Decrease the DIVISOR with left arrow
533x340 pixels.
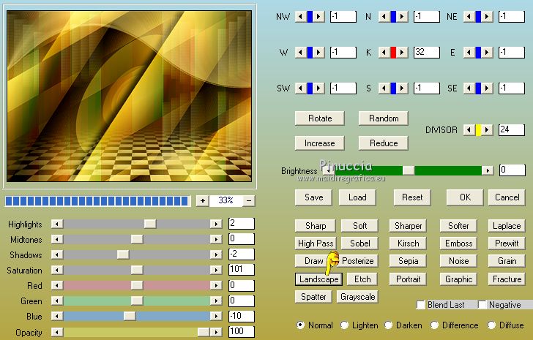coord(469,129)
